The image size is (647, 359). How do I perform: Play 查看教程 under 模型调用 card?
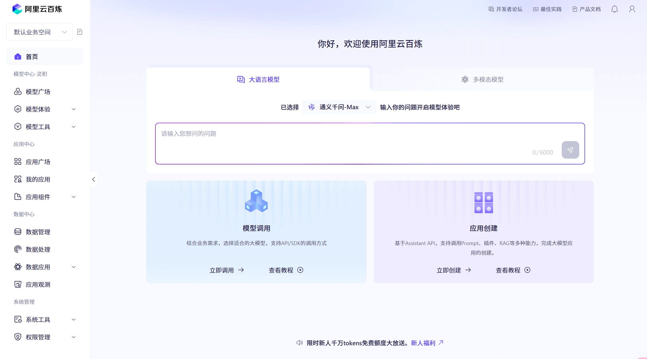[286, 270]
